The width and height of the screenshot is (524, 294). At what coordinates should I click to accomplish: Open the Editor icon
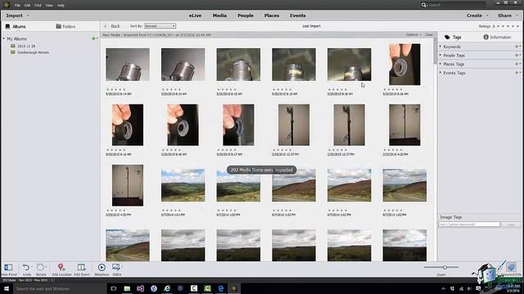click(116, 267)
